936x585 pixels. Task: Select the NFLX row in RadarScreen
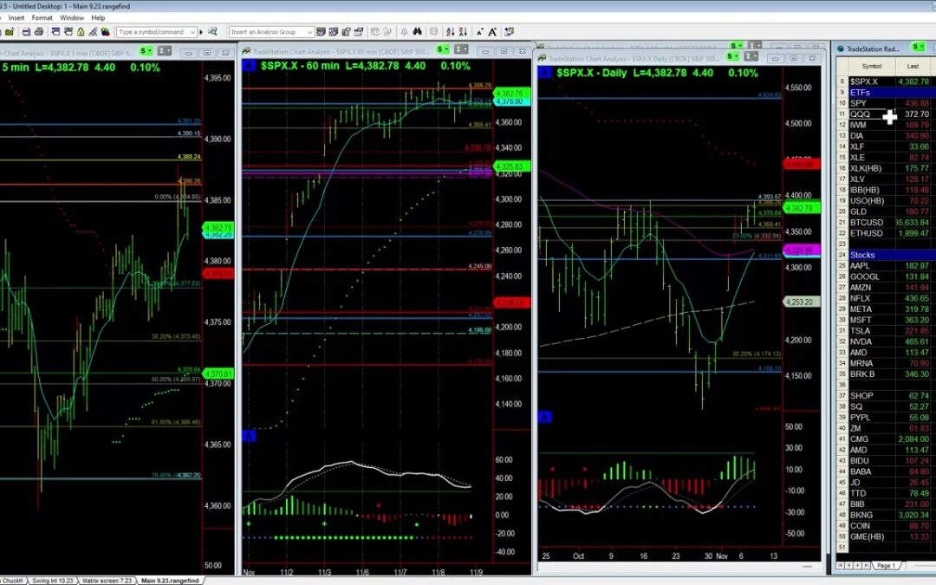(886, 298)
